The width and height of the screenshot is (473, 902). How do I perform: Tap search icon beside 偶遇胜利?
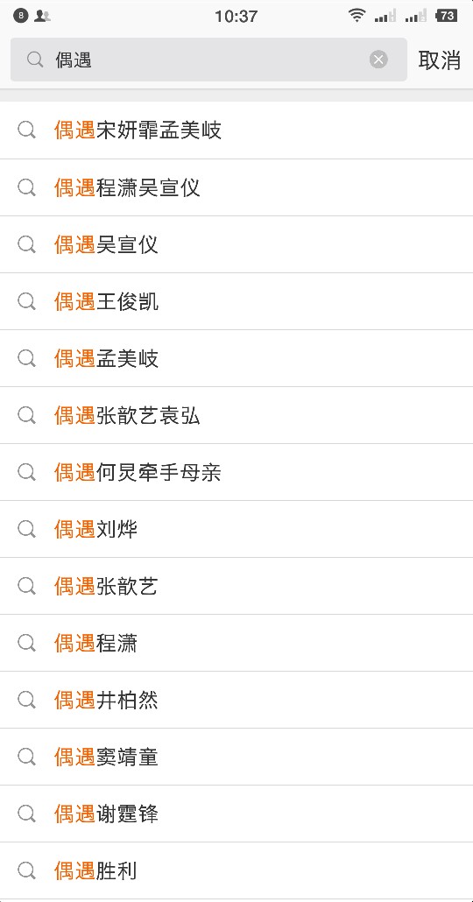[x=26, y=871]
